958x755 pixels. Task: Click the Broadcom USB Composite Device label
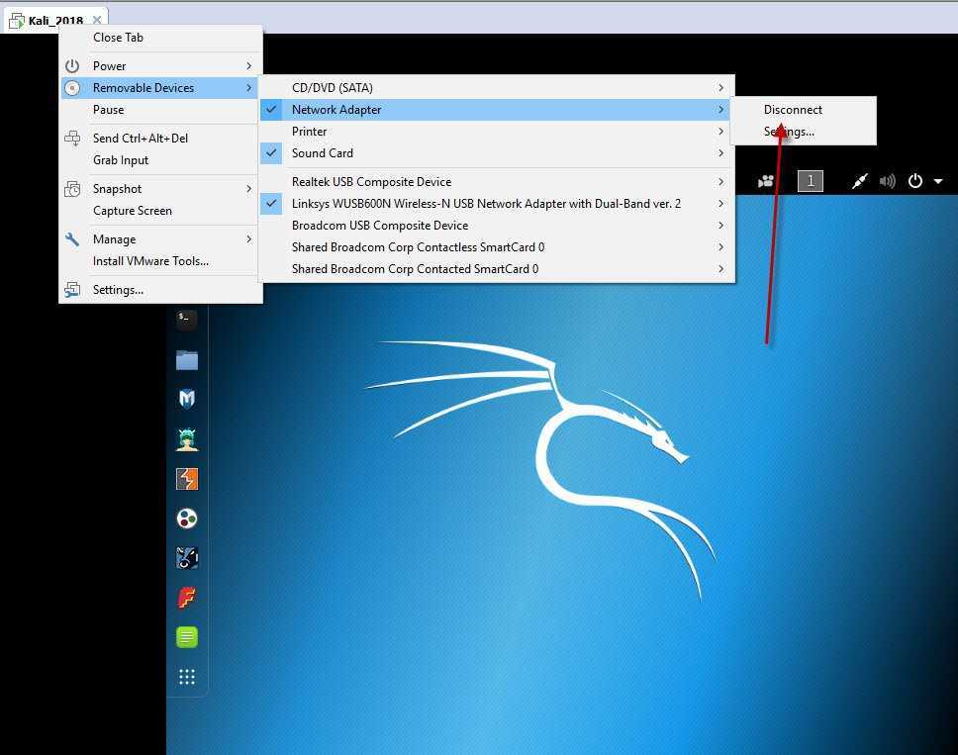[380, 226]
